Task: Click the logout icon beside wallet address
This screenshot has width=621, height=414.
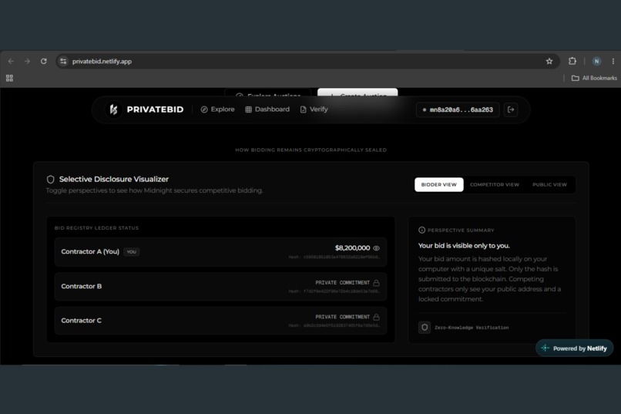Action: [511, 109]
